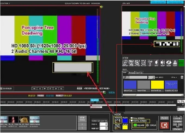The height and width of the screenshot is (133, 185).
Task: Click the ALERT triangle action icon
Action: point(175,63)
